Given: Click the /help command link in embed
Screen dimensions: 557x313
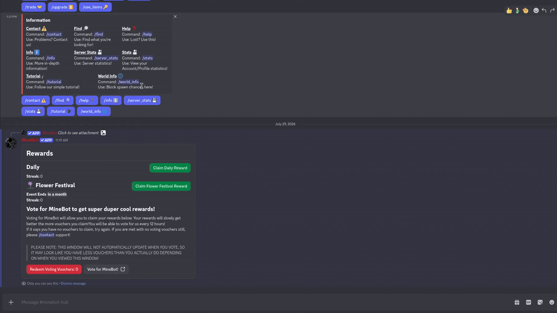Looking at the screenshot, I should point(147,34).
